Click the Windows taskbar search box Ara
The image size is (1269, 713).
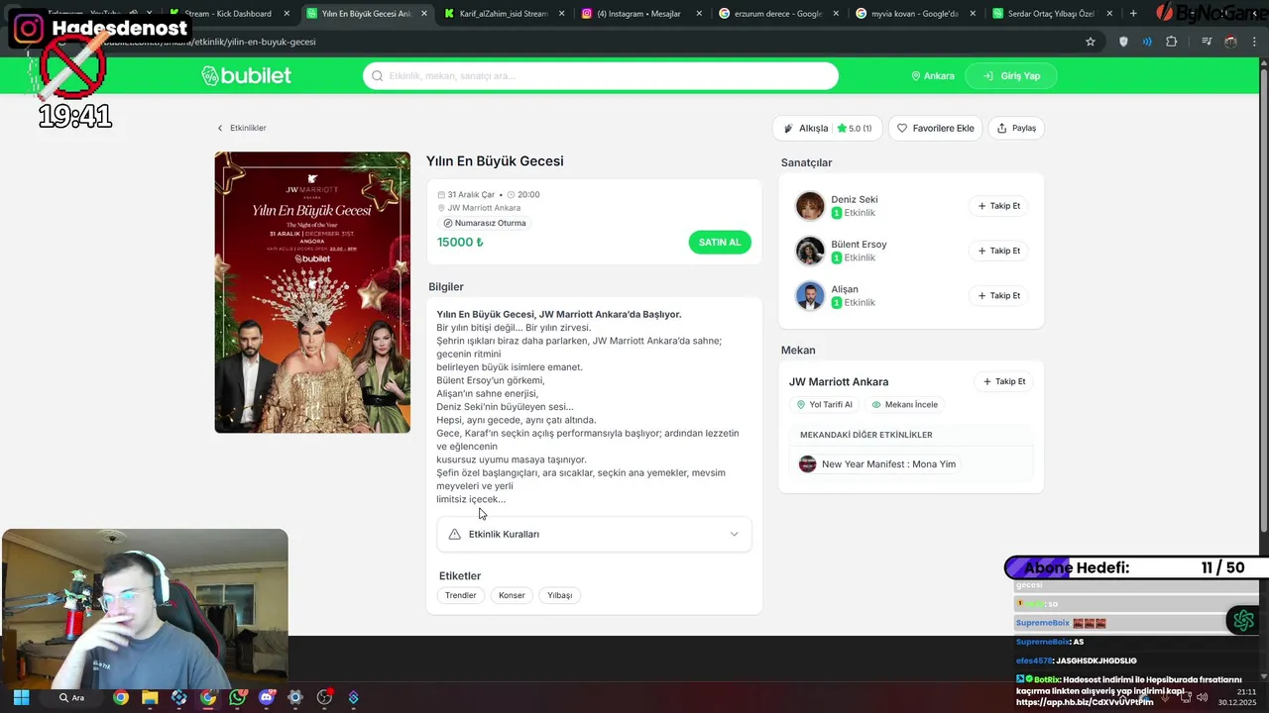click(71, 697)
